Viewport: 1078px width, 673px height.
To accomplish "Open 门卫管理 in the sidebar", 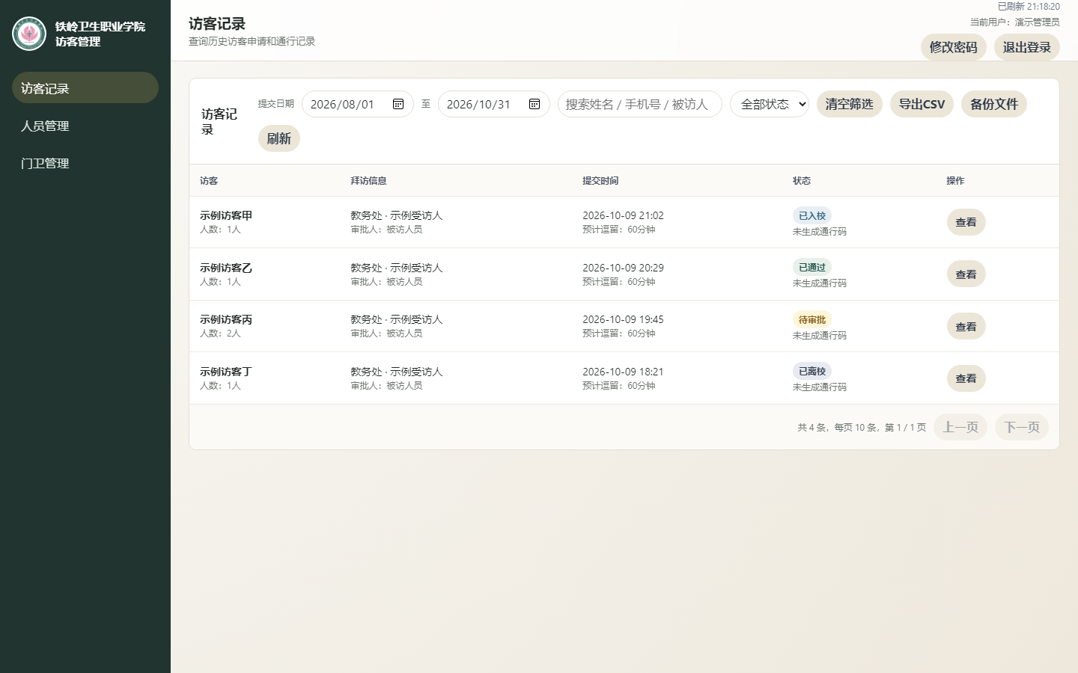I will click(x=85, y=163).
